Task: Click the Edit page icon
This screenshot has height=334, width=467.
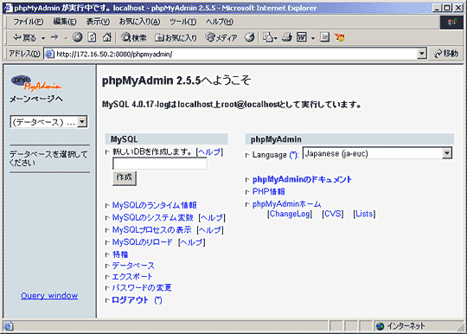Action: coord(302,37)
